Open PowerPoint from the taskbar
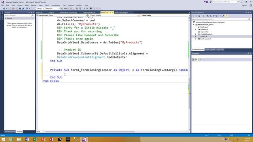 point(43,139)
